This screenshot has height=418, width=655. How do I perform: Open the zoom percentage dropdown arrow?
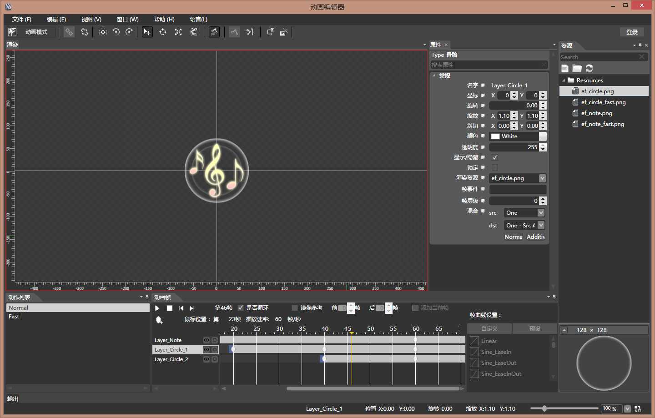pyautogui.click(x=628, y=409)
